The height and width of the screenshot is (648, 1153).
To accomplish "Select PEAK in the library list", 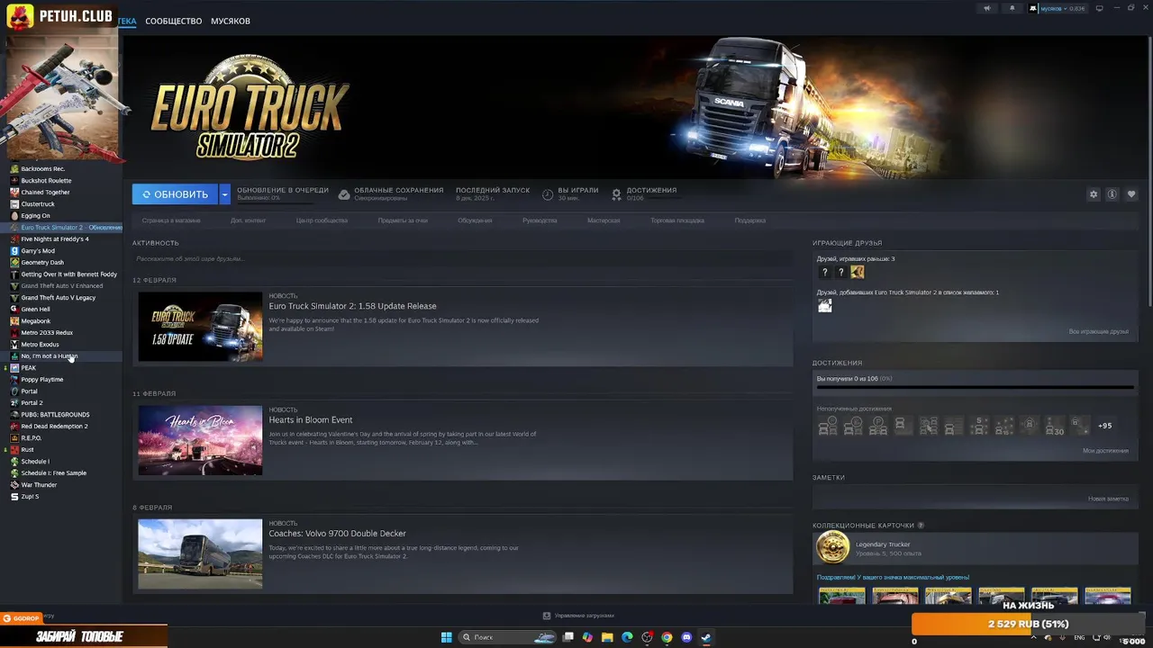I will (x=29, y=368).
